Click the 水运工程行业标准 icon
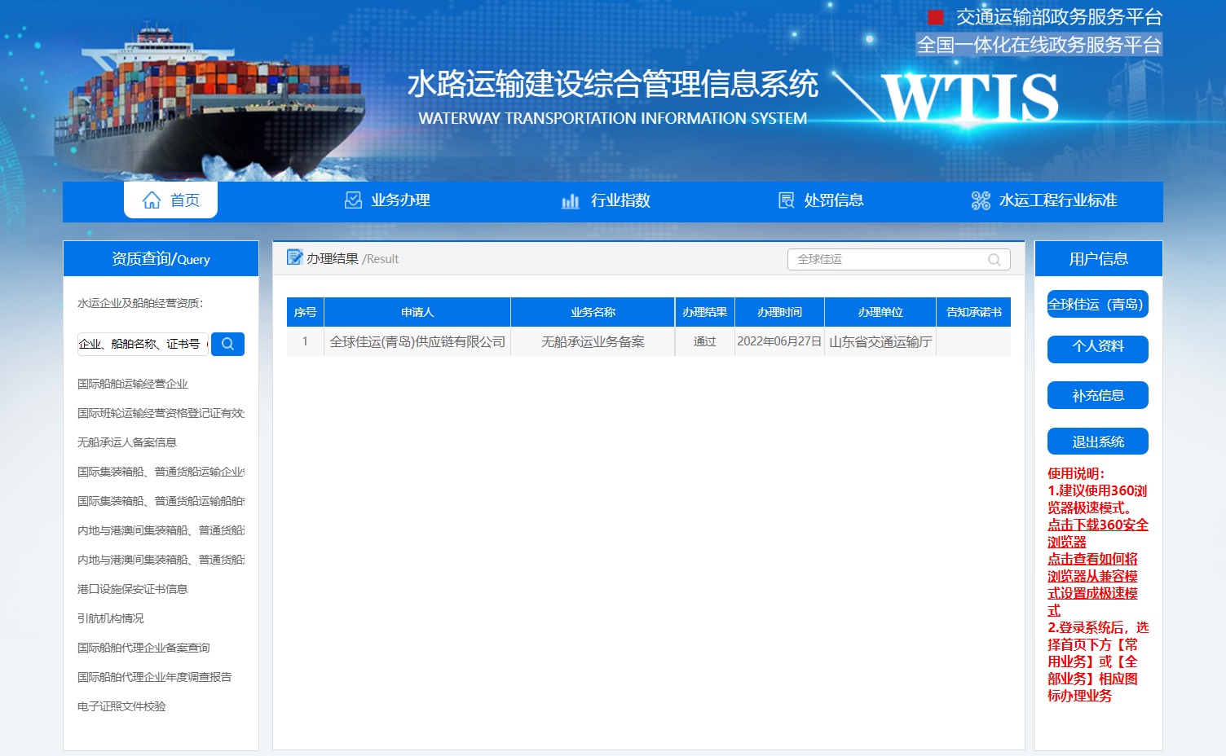This screenshot has height=756, width=1226. coord(981,200)
